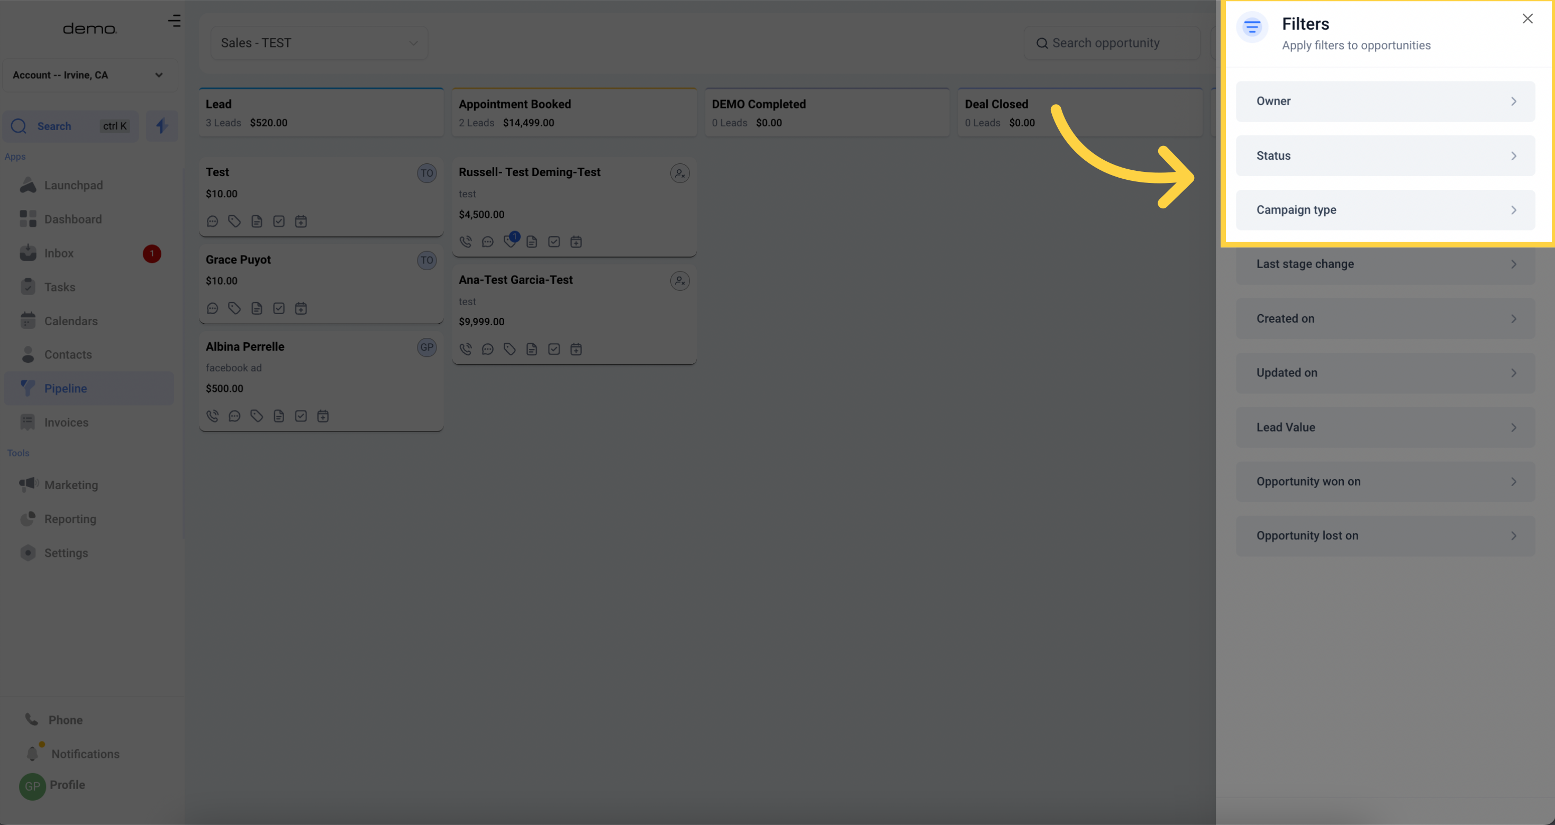The image size is (1555, 825).
Task: Click the Search opportunity field
Action: pos(1112,43)
